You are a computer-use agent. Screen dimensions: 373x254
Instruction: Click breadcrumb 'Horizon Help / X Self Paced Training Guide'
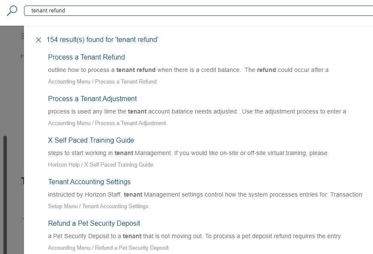[x=100, y=164]
